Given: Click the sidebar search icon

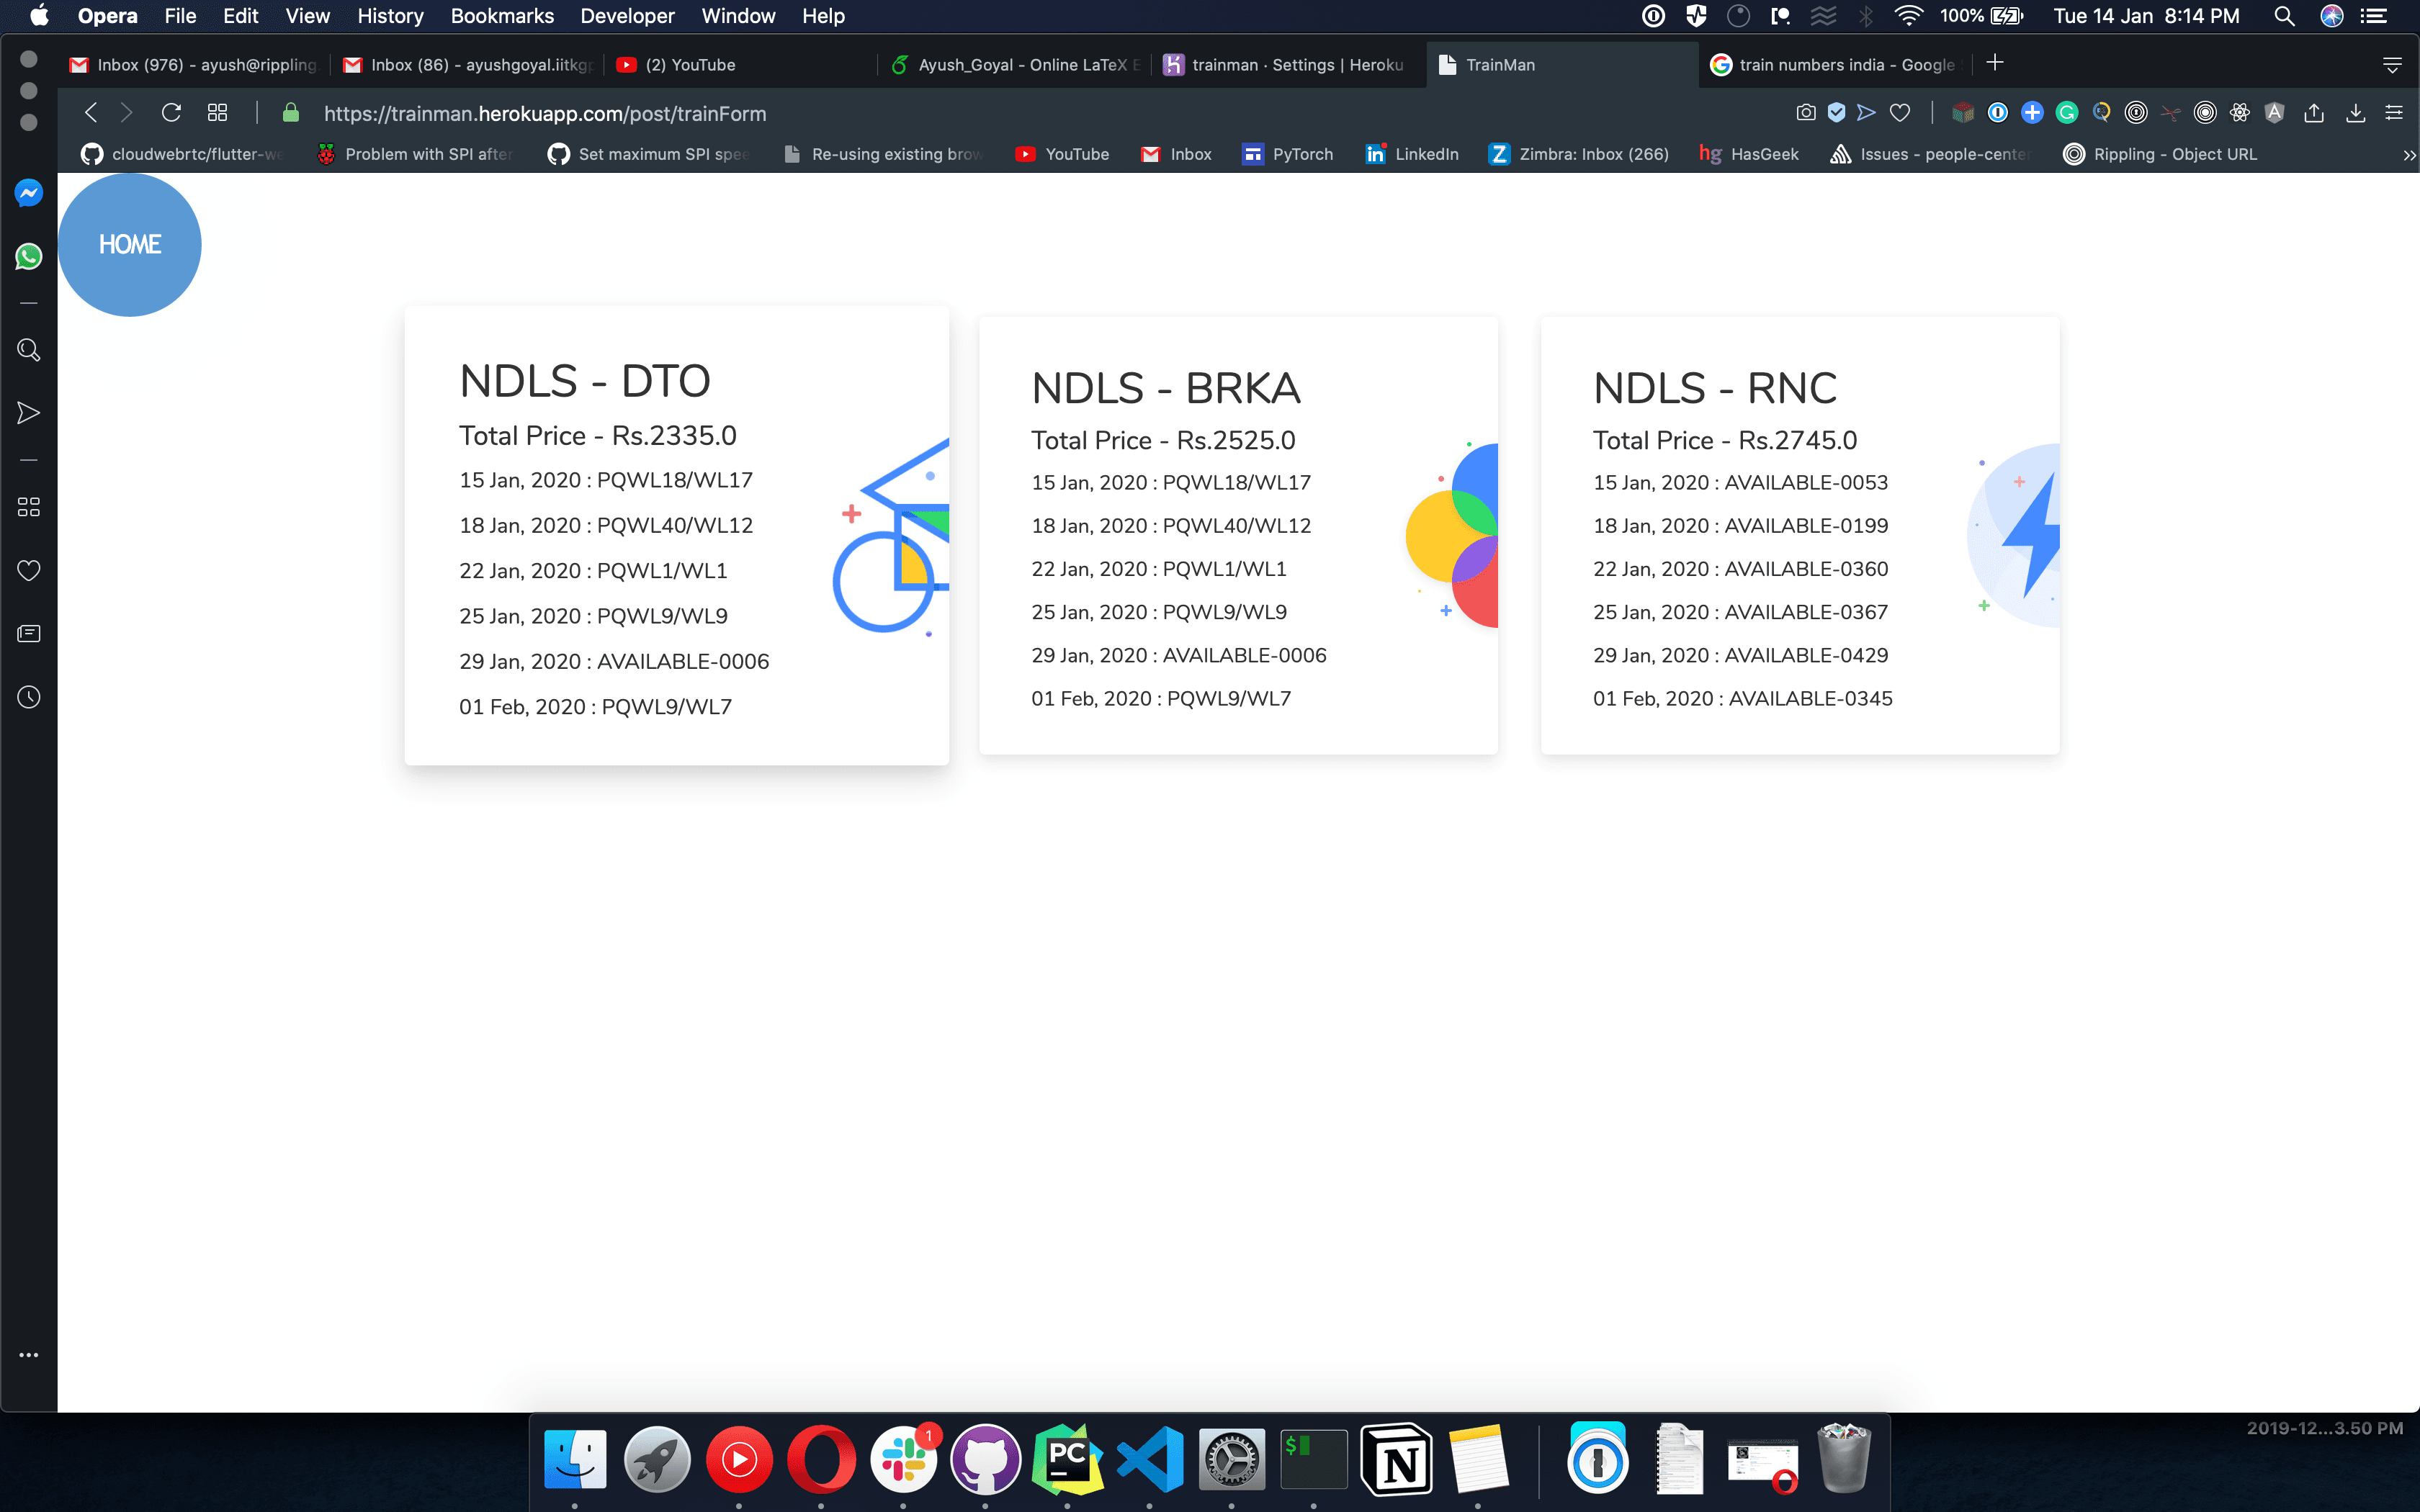Looking at the screenshot, I should (28, 350).
